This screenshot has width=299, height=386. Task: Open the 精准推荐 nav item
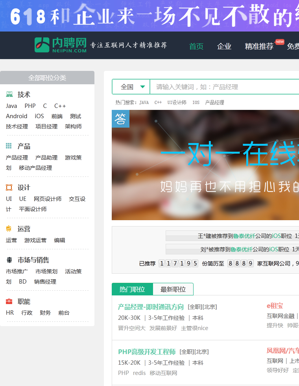point(259,46)
